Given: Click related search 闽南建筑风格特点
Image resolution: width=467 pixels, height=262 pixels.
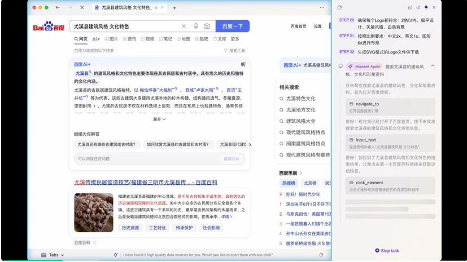Looking at the screenshot, I should click(x=305, y=144).
